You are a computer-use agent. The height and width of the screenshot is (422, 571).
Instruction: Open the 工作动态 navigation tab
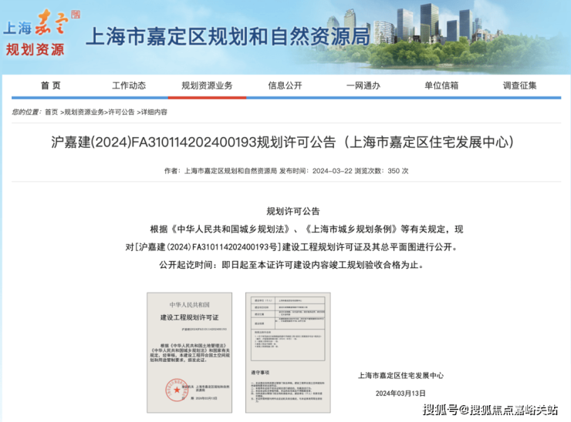[x=129, y=85]
